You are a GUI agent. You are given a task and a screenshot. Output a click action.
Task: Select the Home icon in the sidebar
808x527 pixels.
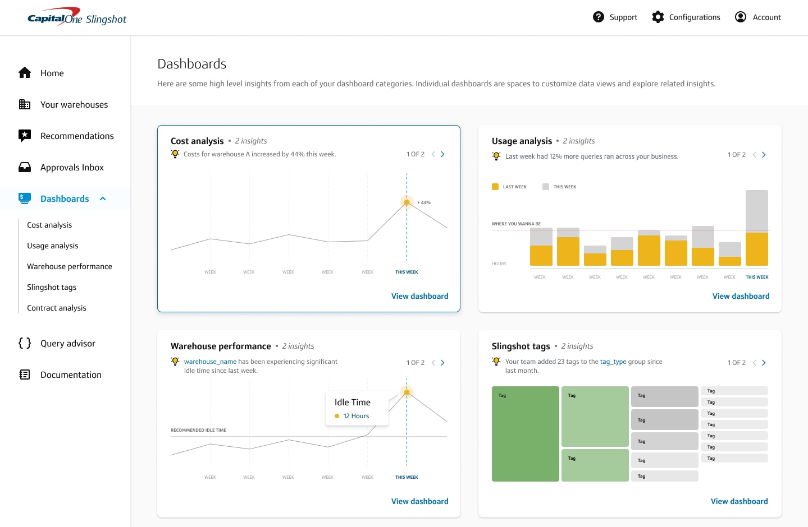pos(25,72)
